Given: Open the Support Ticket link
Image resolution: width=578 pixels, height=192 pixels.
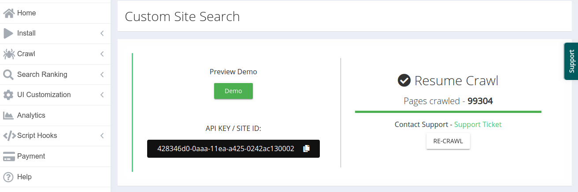Looking at the screenshot, I should tap(478, 124).
